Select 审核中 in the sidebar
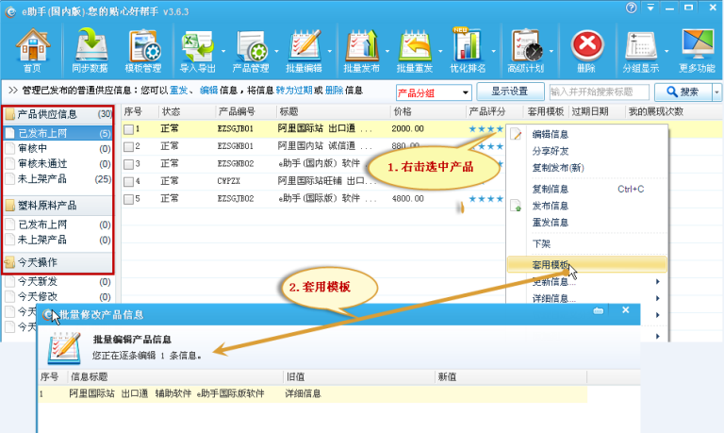 click(58, 148)
